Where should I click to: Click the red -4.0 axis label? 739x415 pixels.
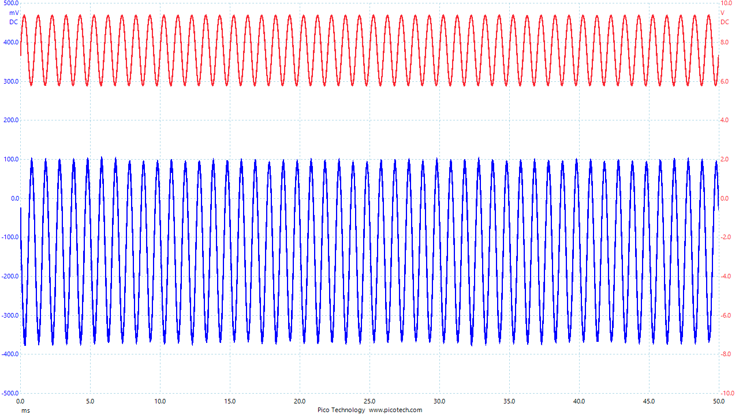(x=726, y=277)
